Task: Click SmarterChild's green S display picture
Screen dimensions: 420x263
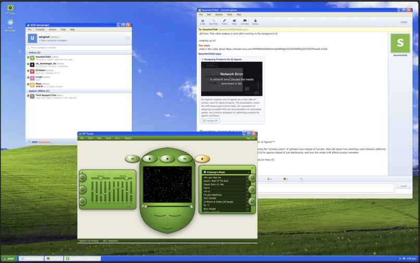Action: pyautogui.click(x=400, y=43)
